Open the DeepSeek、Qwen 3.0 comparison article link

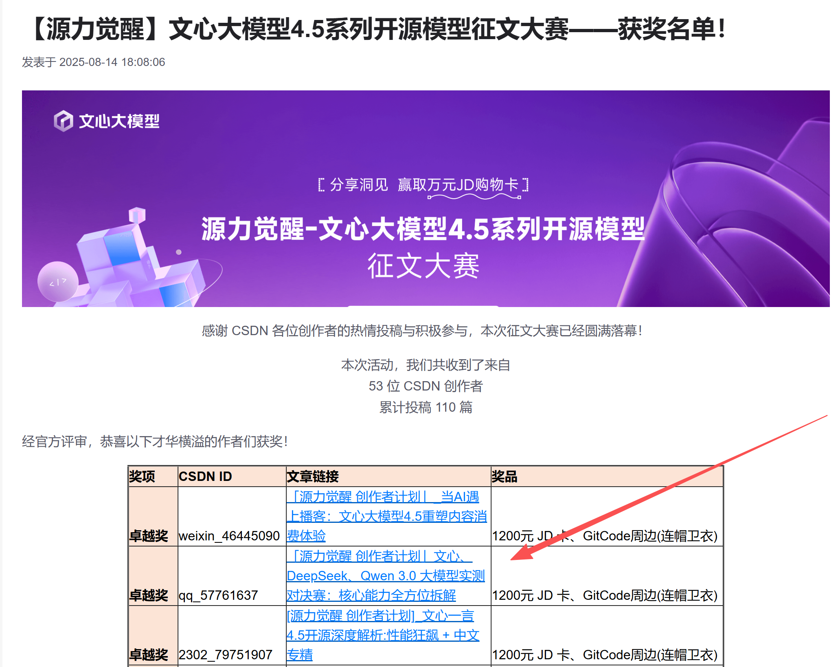(385, 576)
